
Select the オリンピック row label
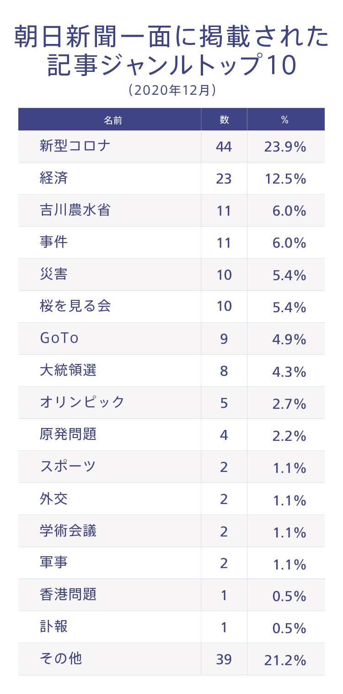click(82, 402)
